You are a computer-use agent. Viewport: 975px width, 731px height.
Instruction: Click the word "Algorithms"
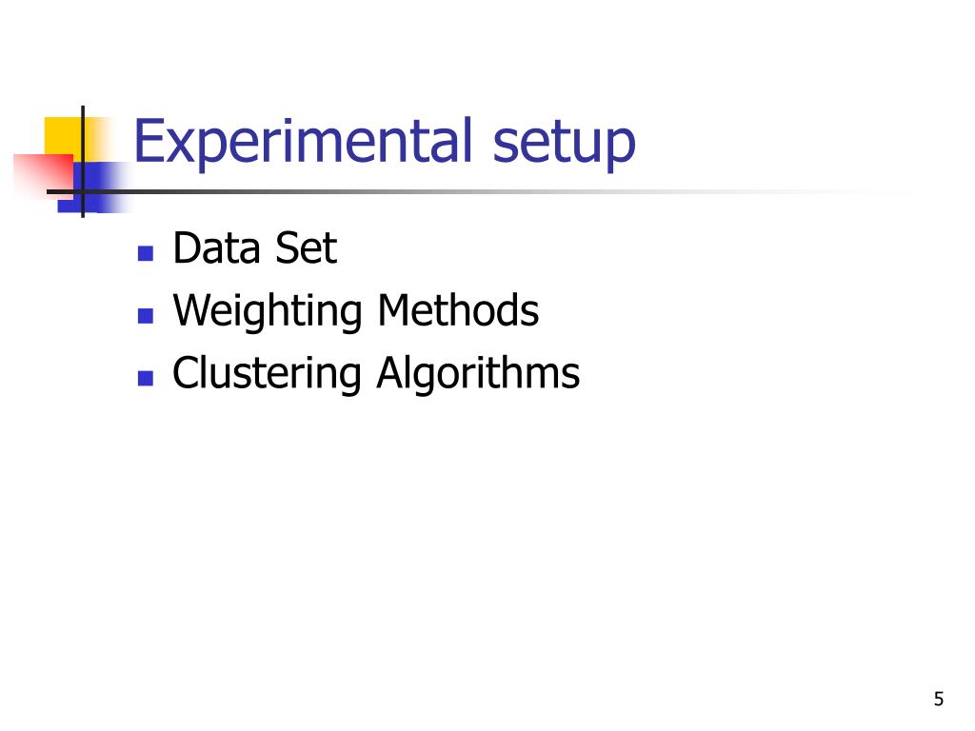479,373
